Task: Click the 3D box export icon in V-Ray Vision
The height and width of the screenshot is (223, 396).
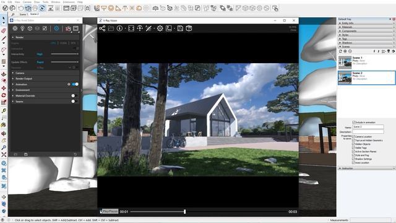Action: [189, 28]
